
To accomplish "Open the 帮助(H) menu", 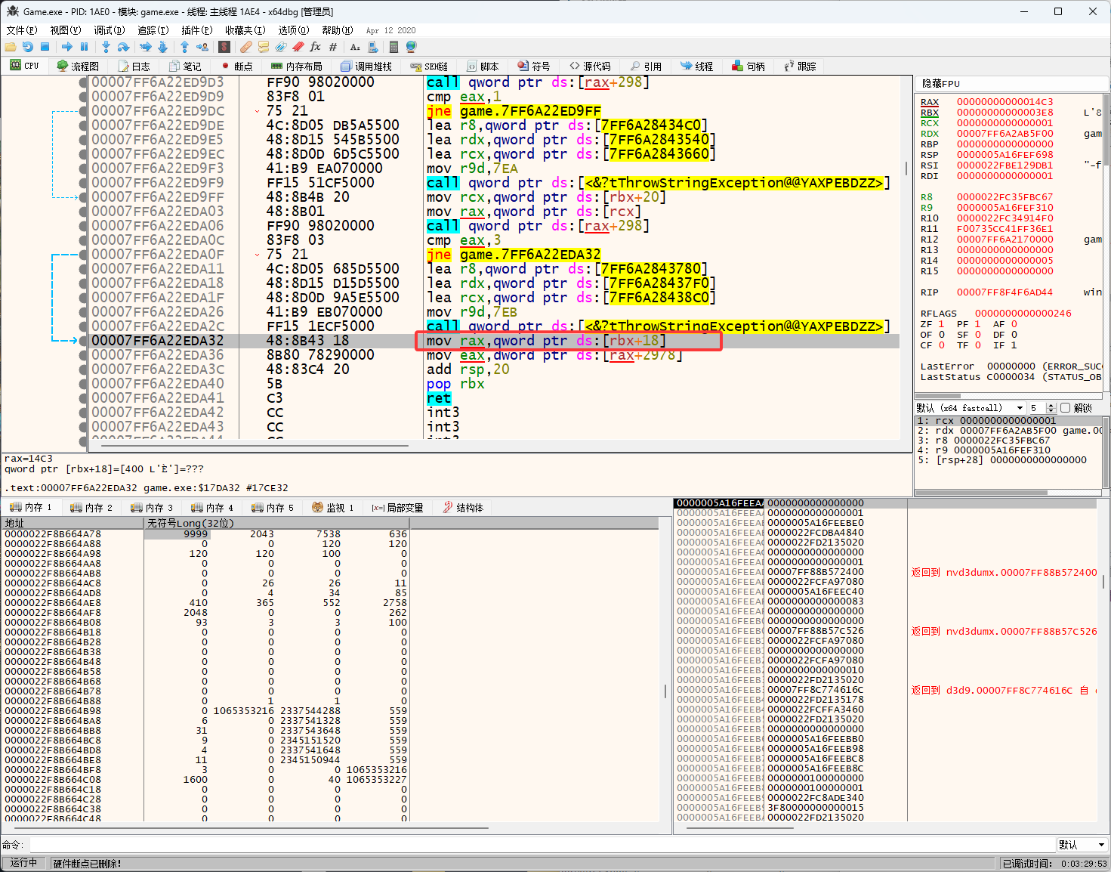I will pyautogui.click(x=337, y=30).
